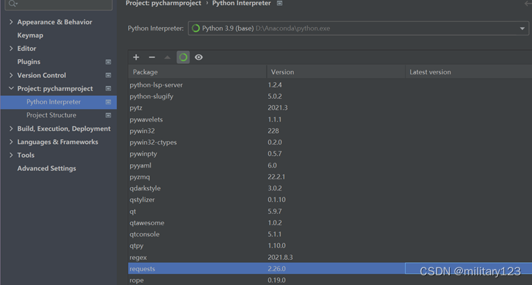Click the Package column header

pos(198,72)
